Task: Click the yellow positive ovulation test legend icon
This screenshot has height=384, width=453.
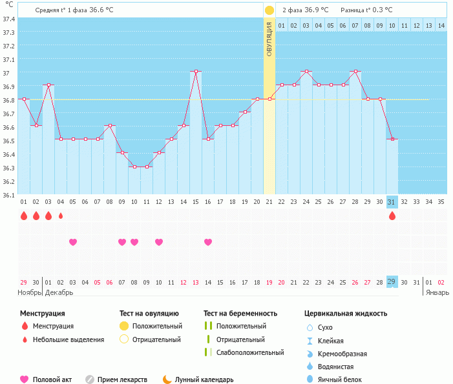Action: pyautogui.click(x=124, y=327)
